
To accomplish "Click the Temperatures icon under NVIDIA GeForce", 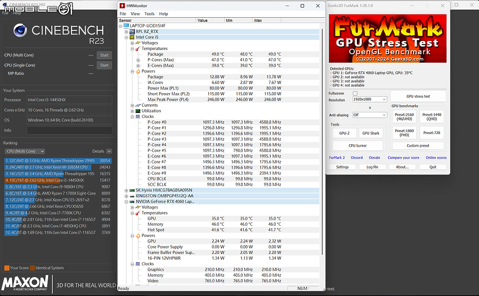I will coord(138,213).
